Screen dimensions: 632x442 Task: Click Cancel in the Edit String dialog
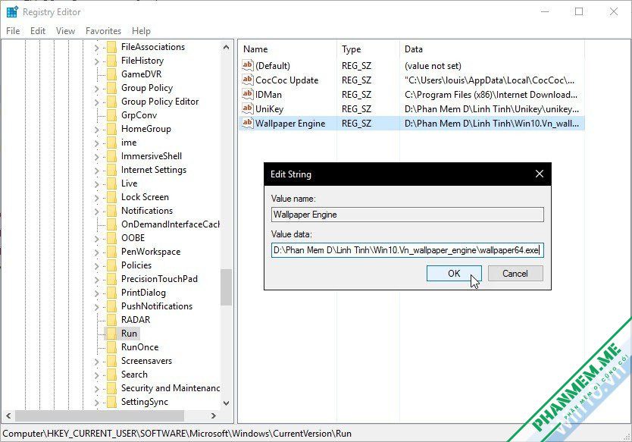click(515, 274)
